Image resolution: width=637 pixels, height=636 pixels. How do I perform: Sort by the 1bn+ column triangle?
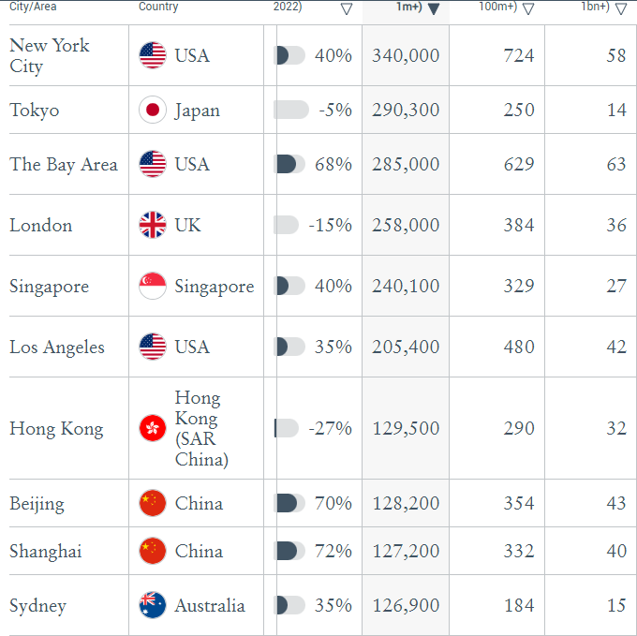pos(619,8)
